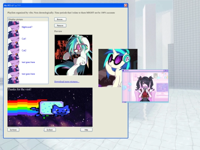Click the Help button
This screenshot has width=200, height=150.
click(x=86, y=130)
